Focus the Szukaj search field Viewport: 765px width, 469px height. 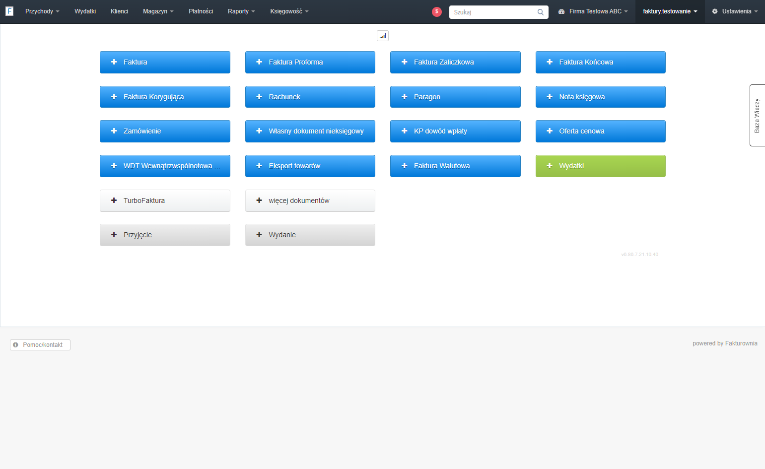(498, 12)
